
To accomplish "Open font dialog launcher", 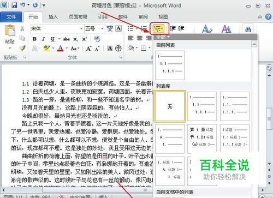I will [120, 57].
